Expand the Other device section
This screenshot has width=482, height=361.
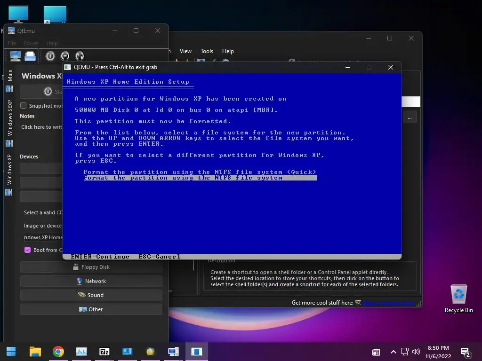click(x=91, y=309)
